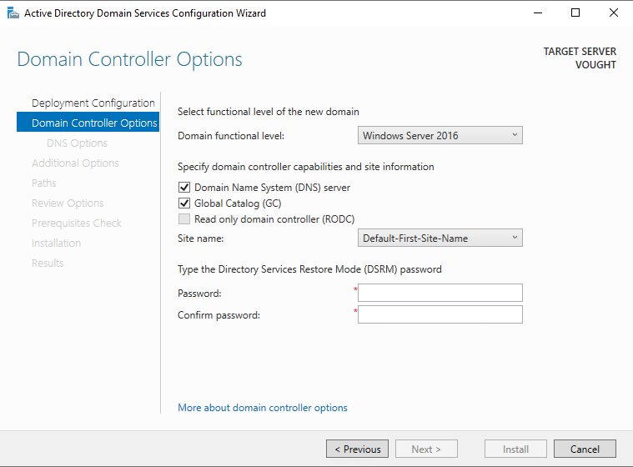Select Paths in the sidebar
This screenshot has width=633, height=467.
(44, 183)
